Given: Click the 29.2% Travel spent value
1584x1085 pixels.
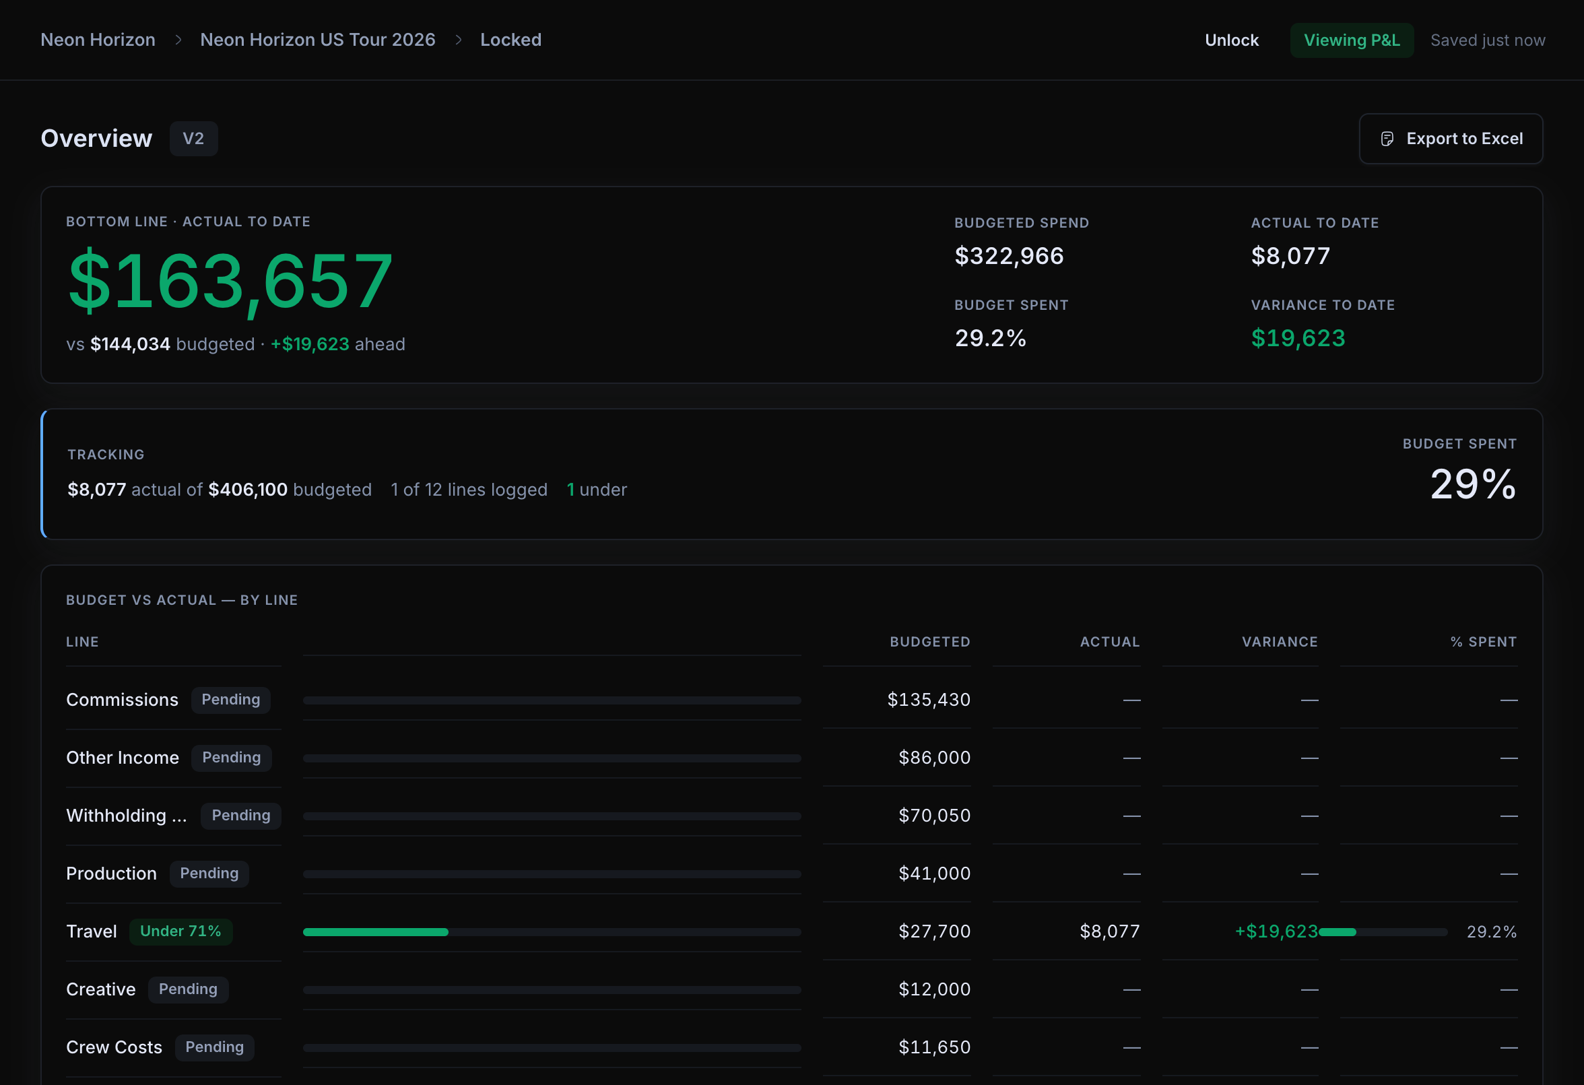Looking at the screenshot, I should (1491, 931).
